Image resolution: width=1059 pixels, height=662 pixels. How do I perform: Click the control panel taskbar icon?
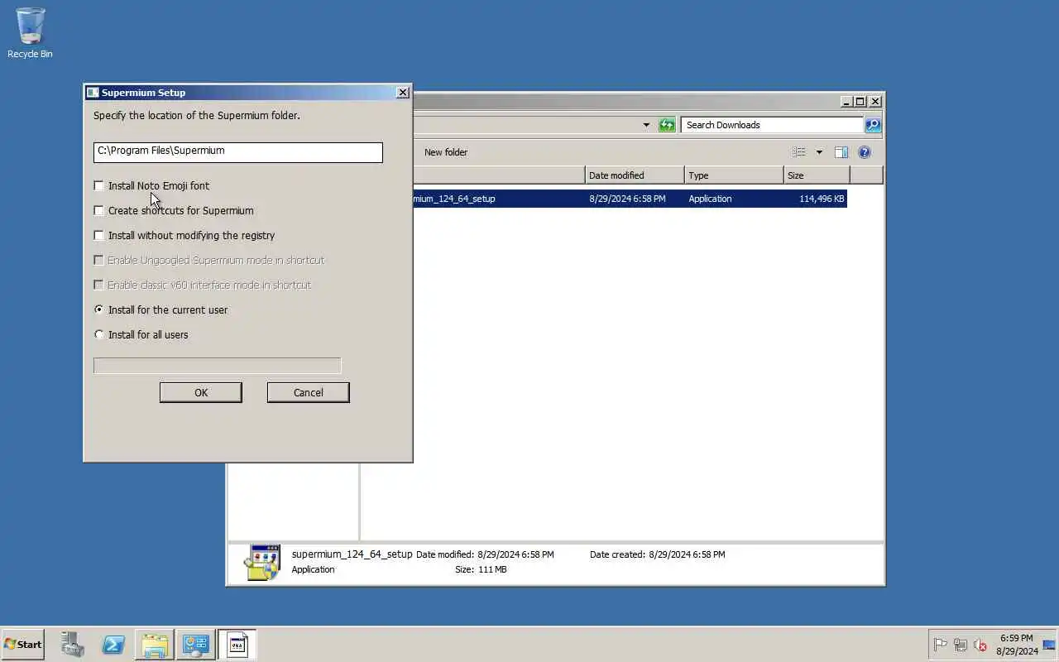tap(196, 645)
